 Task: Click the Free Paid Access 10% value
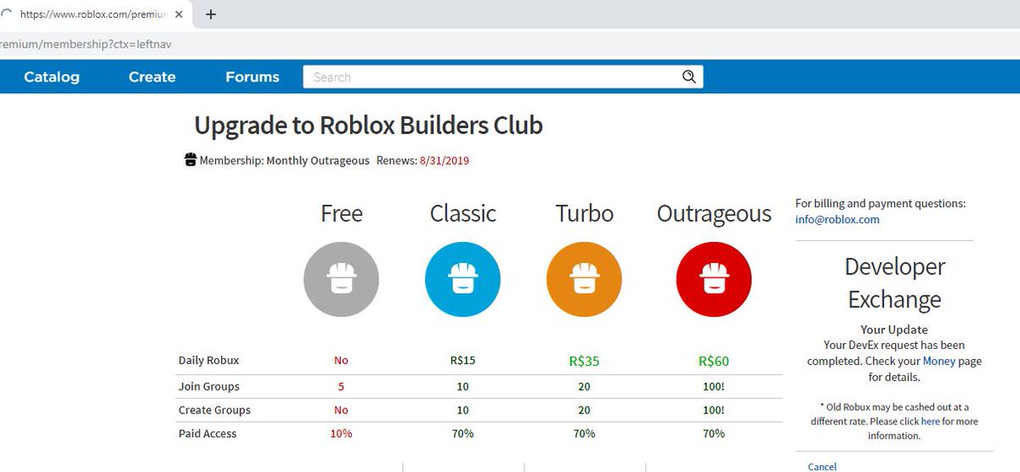point(341,434)
